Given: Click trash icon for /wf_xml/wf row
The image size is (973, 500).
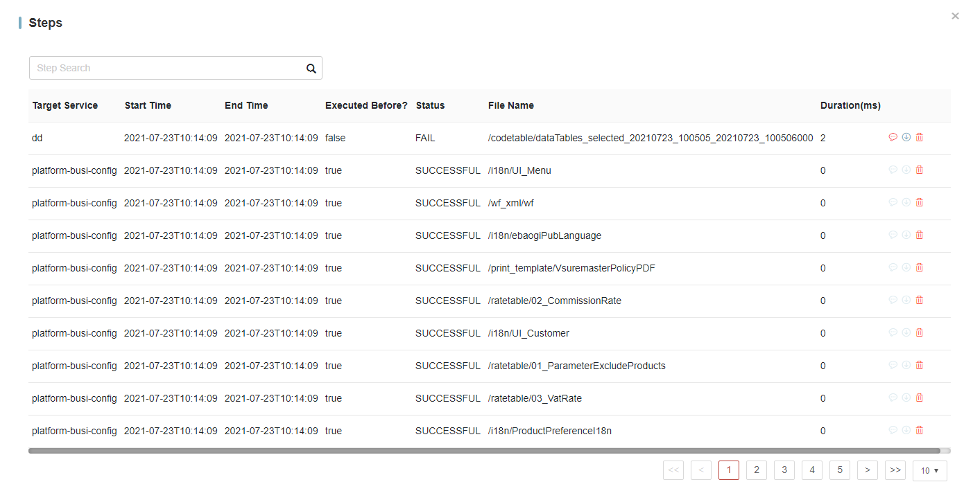Looking at the screenshot, I should tap(920, 202).
